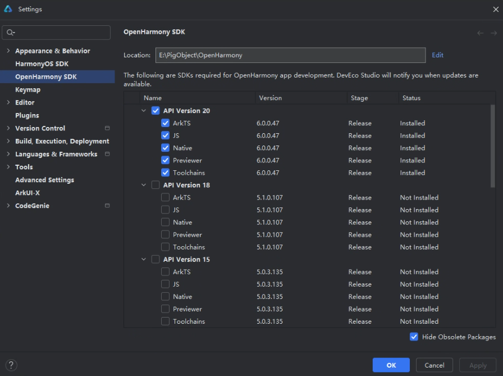Expand Appearance & Behavior settings
Viewport: 503px width, 376px height.
tap(8, 51)
